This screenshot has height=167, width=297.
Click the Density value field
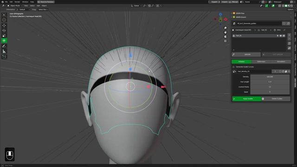(x=270, y=77)
